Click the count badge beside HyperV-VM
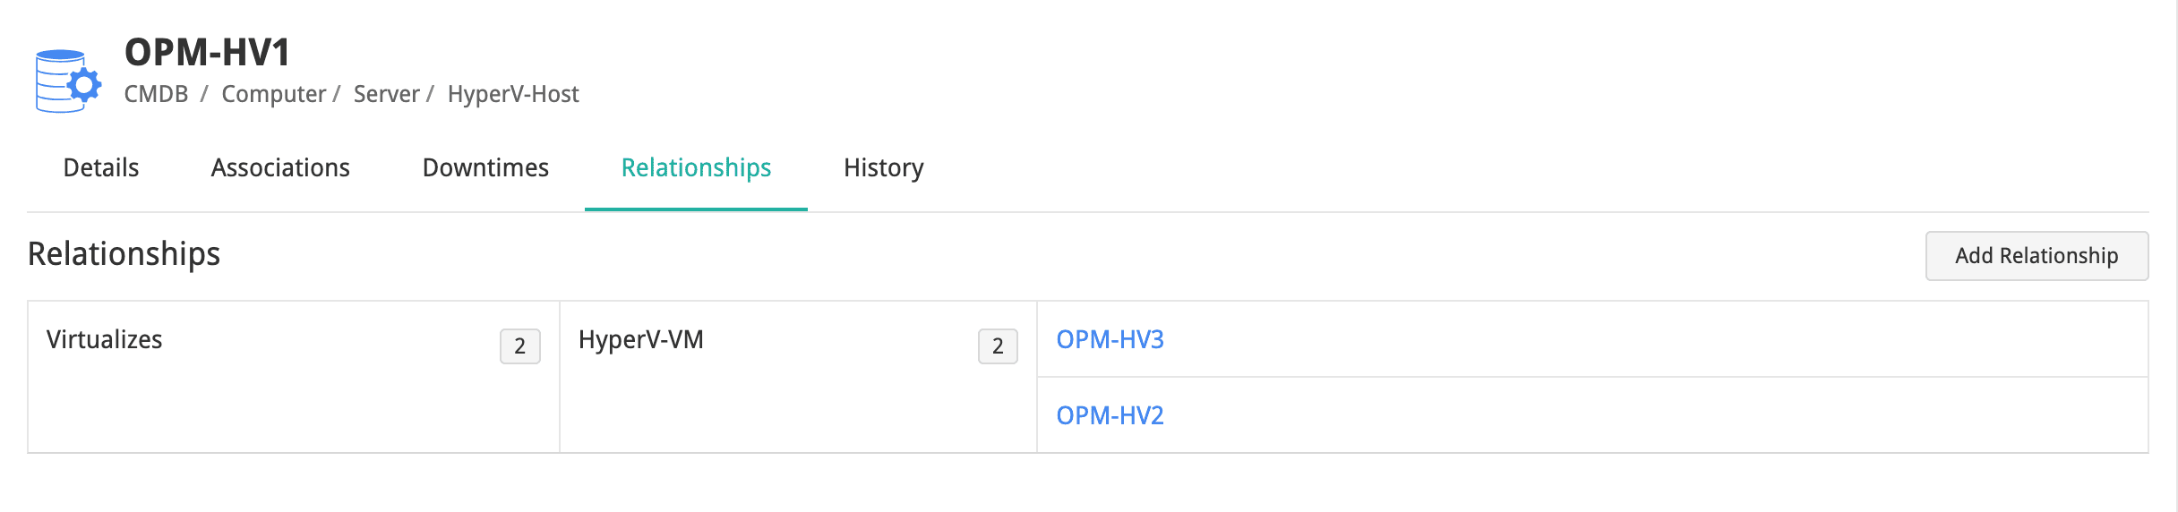 [x=998, y=346]
